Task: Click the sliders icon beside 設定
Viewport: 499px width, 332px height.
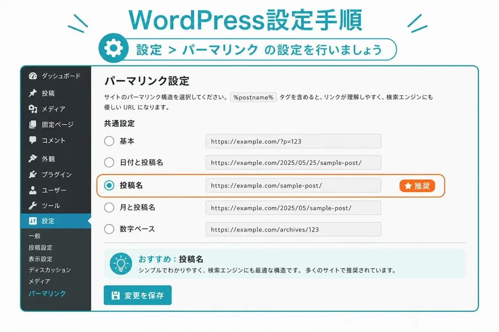Action: pyautogui.click(x=33, y=221)
